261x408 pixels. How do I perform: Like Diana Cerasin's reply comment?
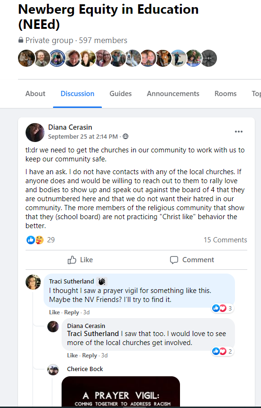coord(72,355)
